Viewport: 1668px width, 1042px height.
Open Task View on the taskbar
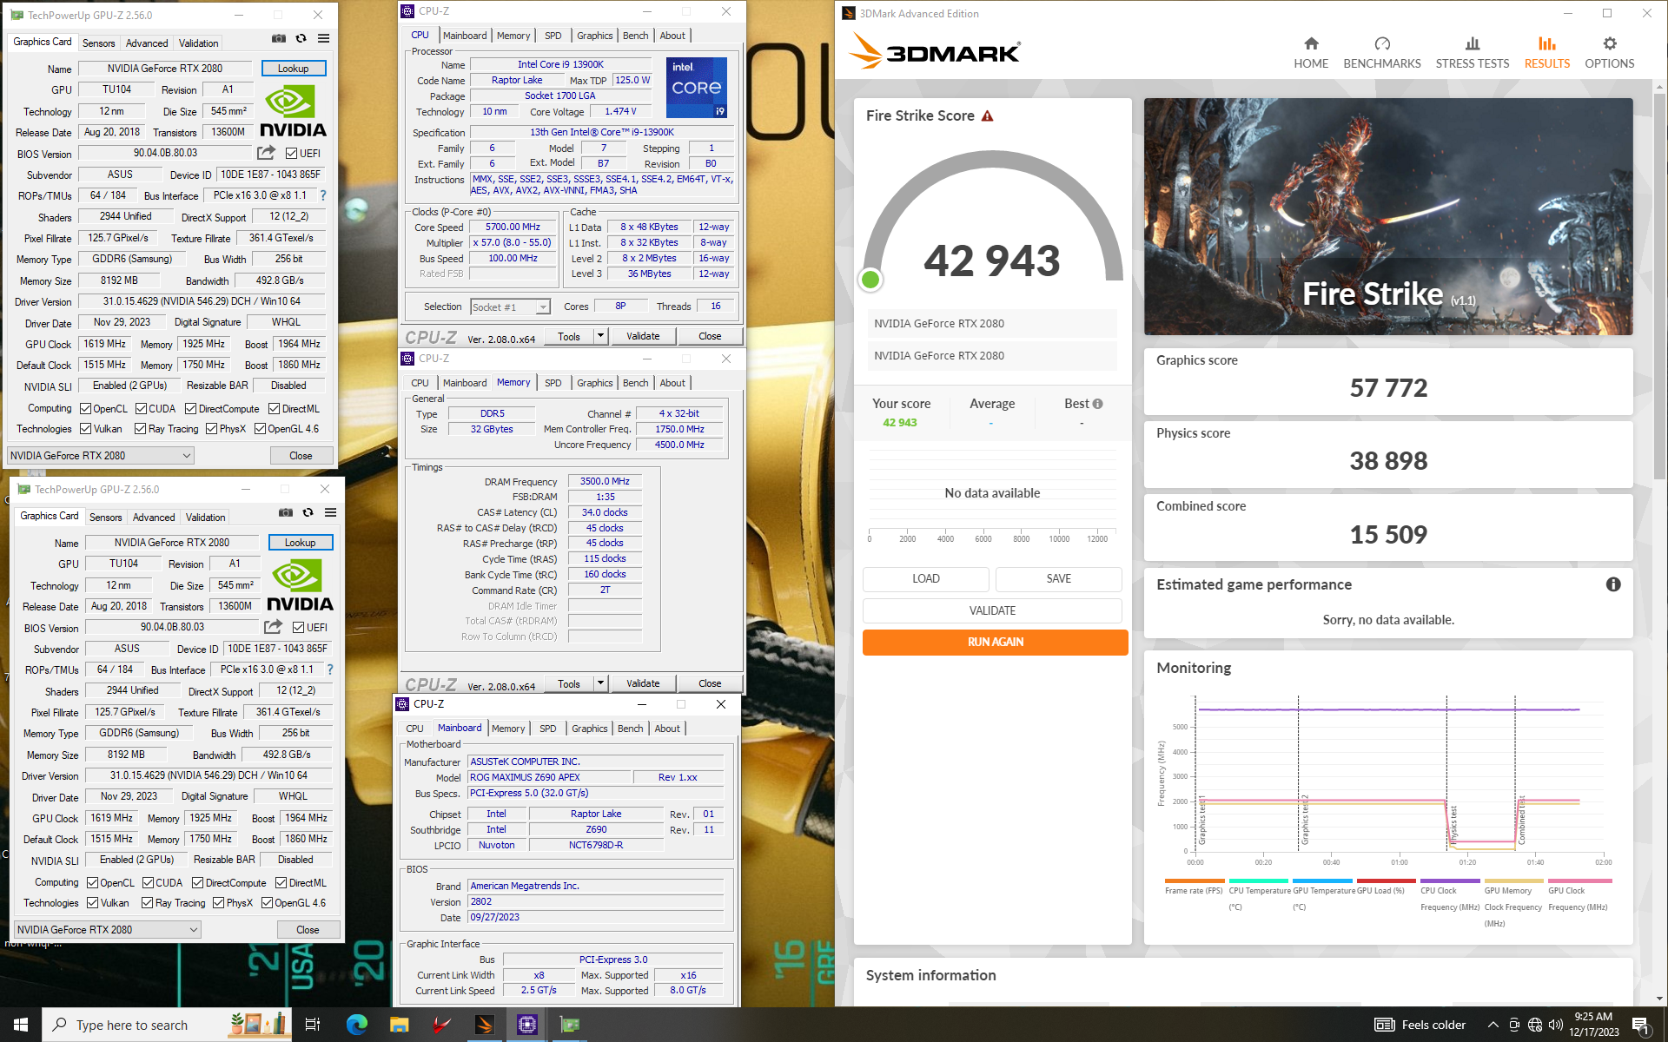click(313, 1025)
